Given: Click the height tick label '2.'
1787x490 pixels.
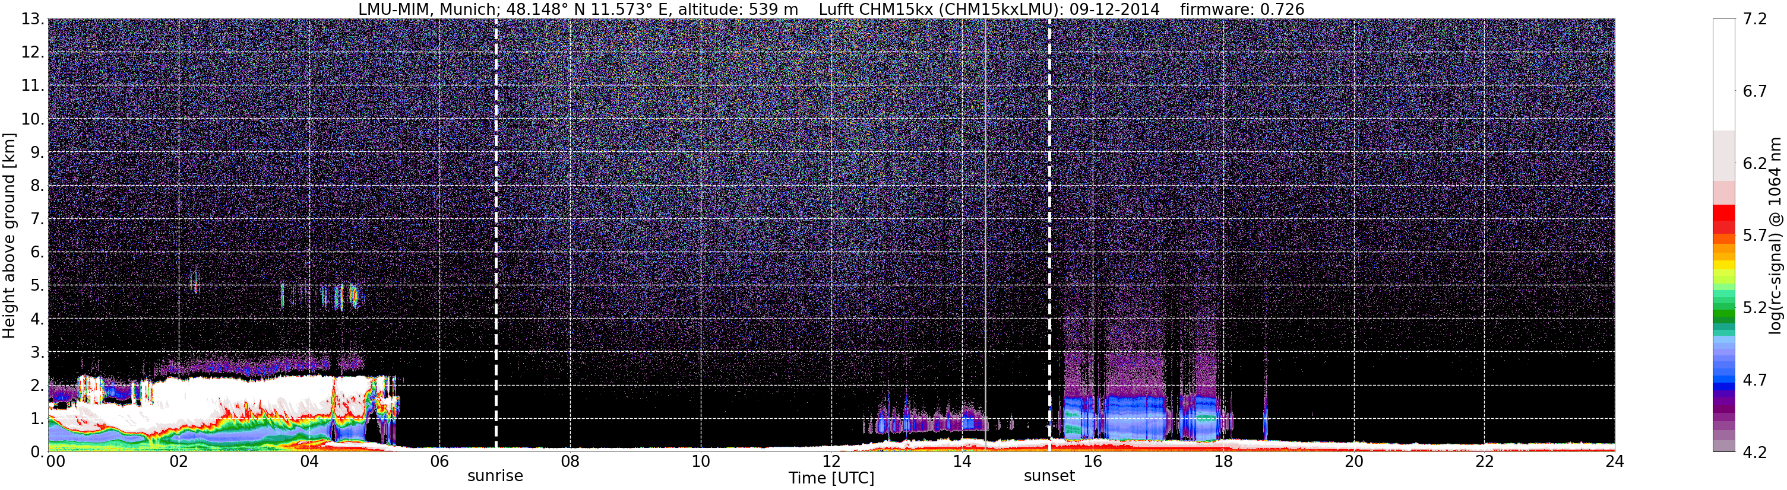Looking at the screenshot, I should point(37,386).
